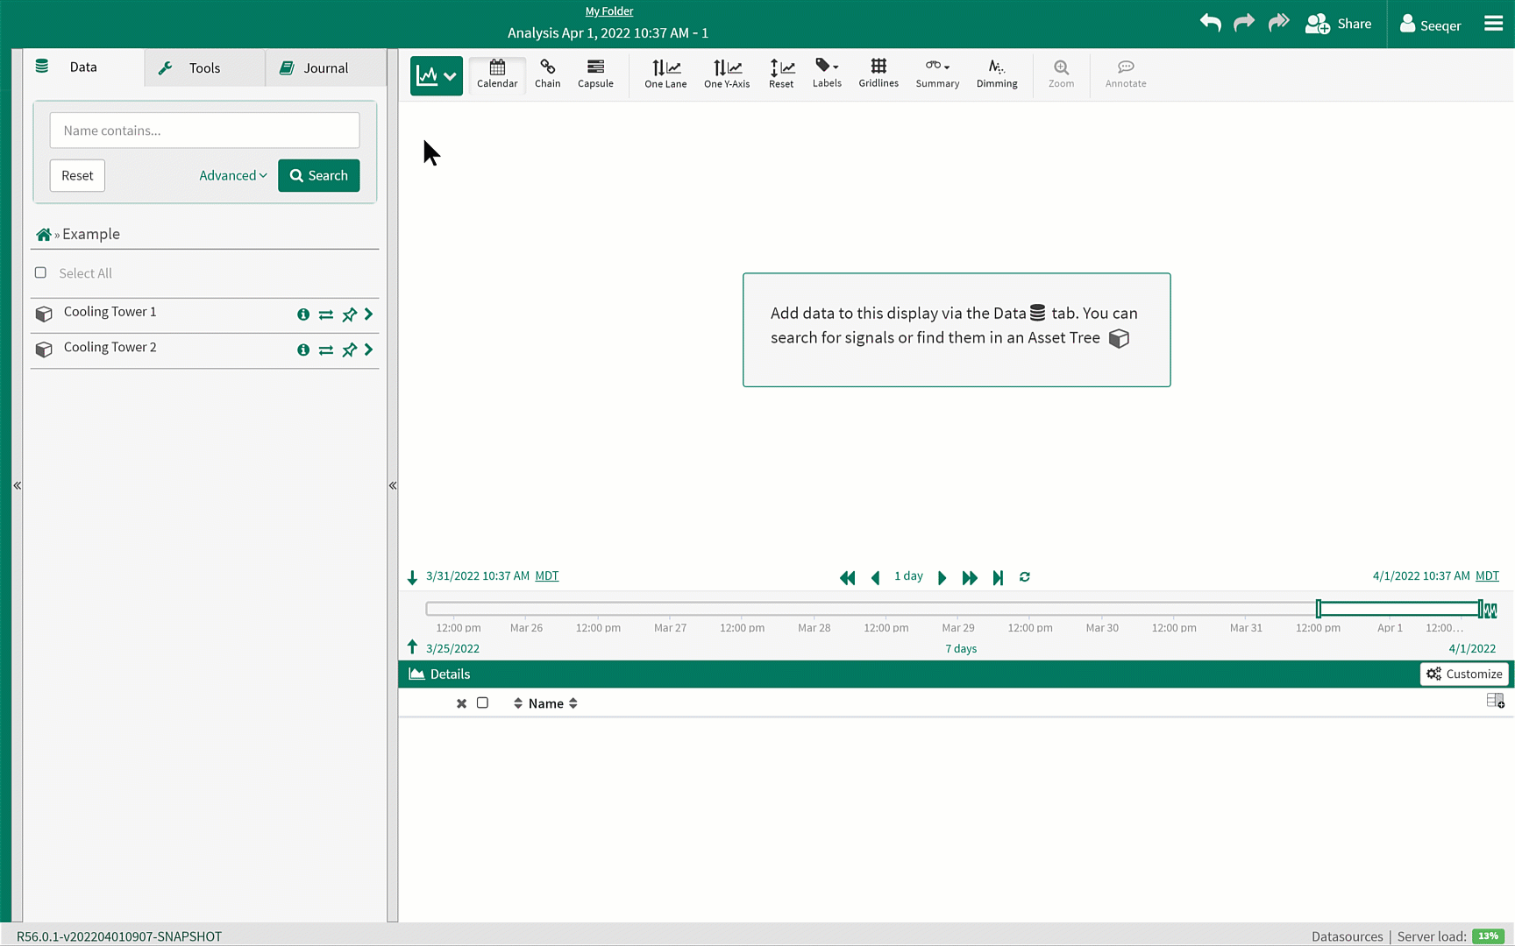
Task: Switch to the Journal tab
Action: (x=325, y=68)
